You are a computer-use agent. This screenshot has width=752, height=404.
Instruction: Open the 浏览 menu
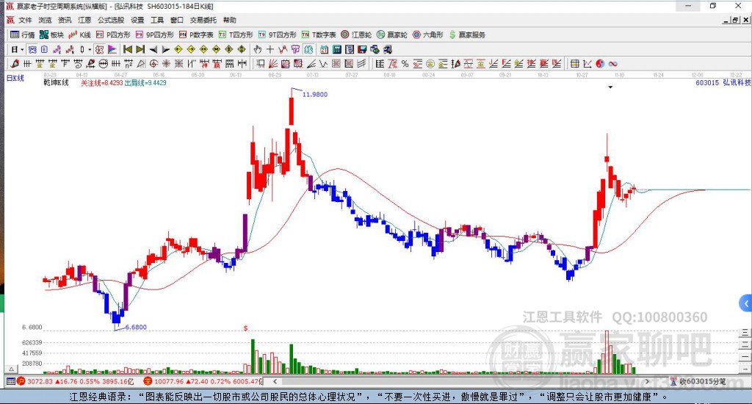(45, 20)
